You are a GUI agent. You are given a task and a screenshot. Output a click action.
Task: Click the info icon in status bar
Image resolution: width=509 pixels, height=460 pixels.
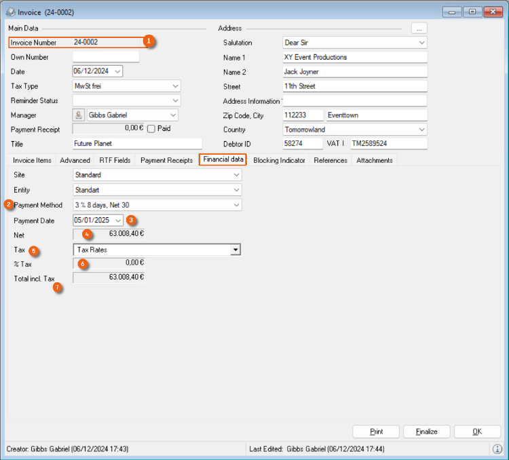[497, 449]
